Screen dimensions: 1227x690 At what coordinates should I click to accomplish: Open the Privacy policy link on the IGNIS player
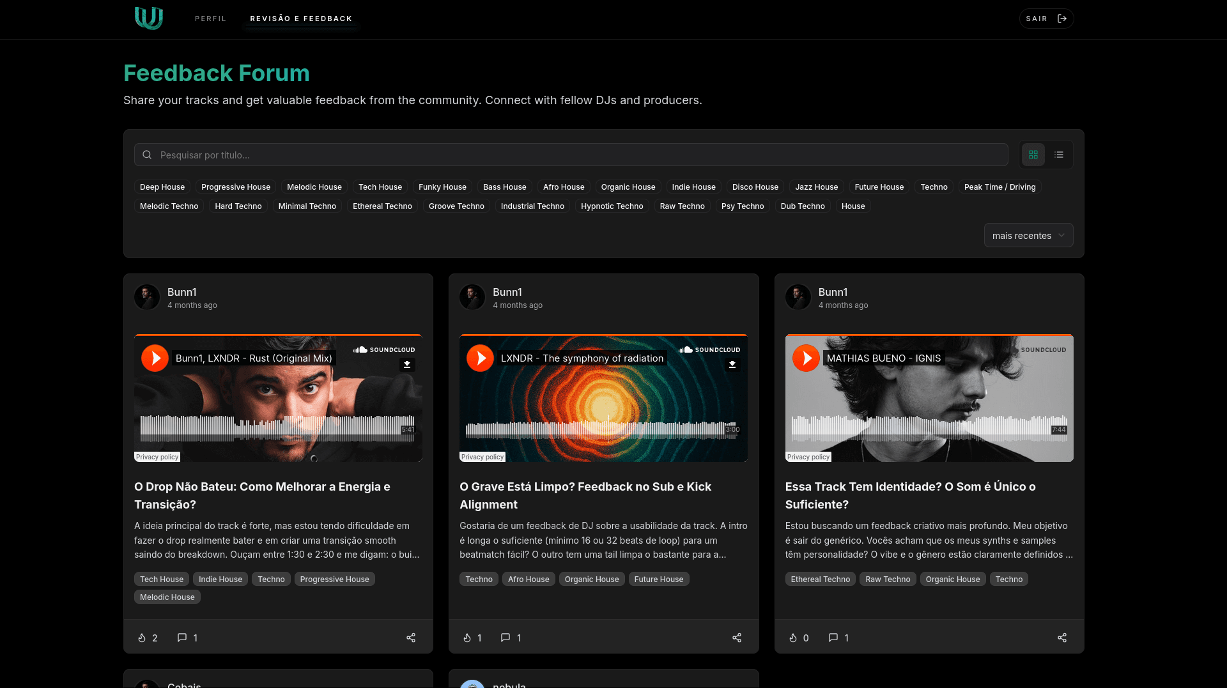(808, 457)
